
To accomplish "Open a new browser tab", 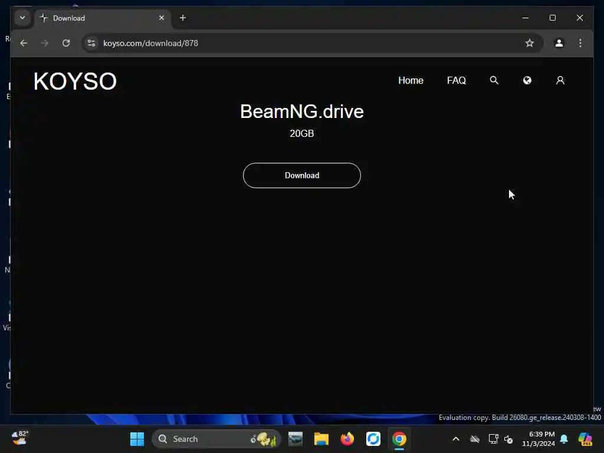I will pyautogui.click(x=183, y=18).
